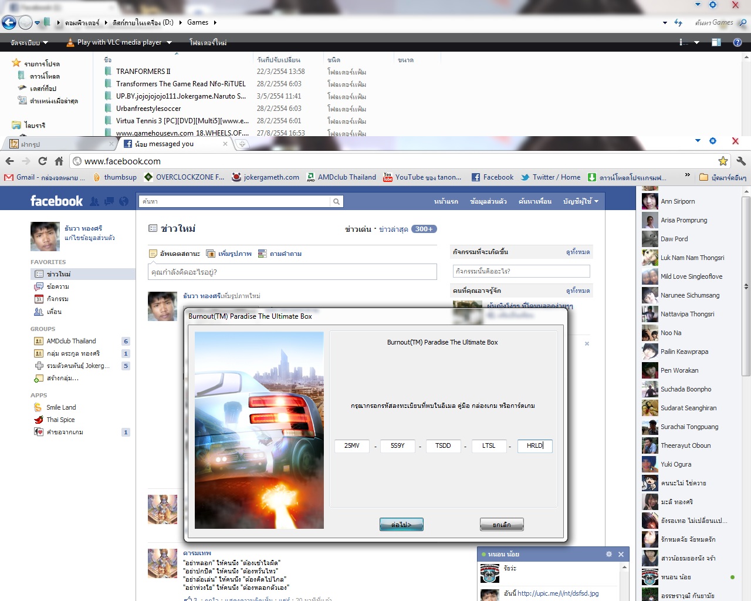751x601 pixels.
Task: Show hidden bookmarks with the » chevron
Action: click(687, 175)
